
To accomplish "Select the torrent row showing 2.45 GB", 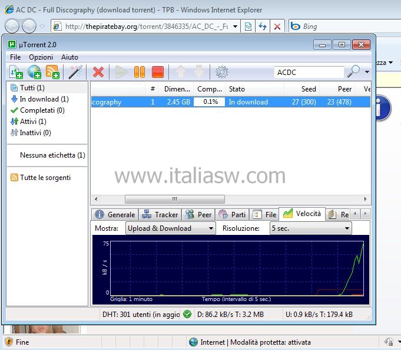I will [230, 102].
